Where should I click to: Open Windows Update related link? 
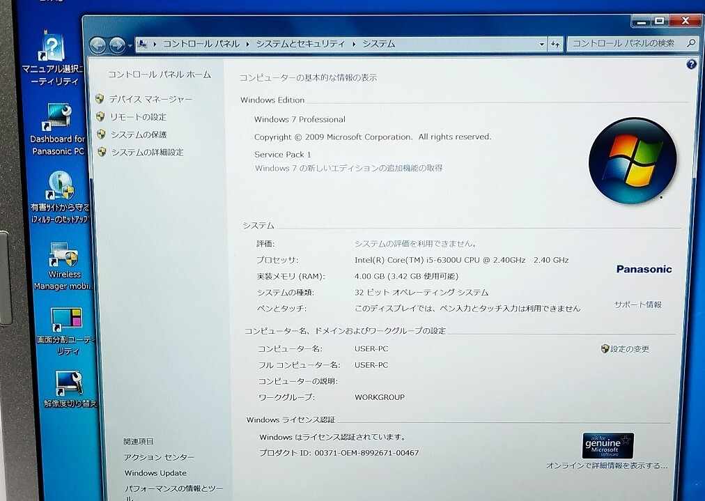[x=155, y=473]
